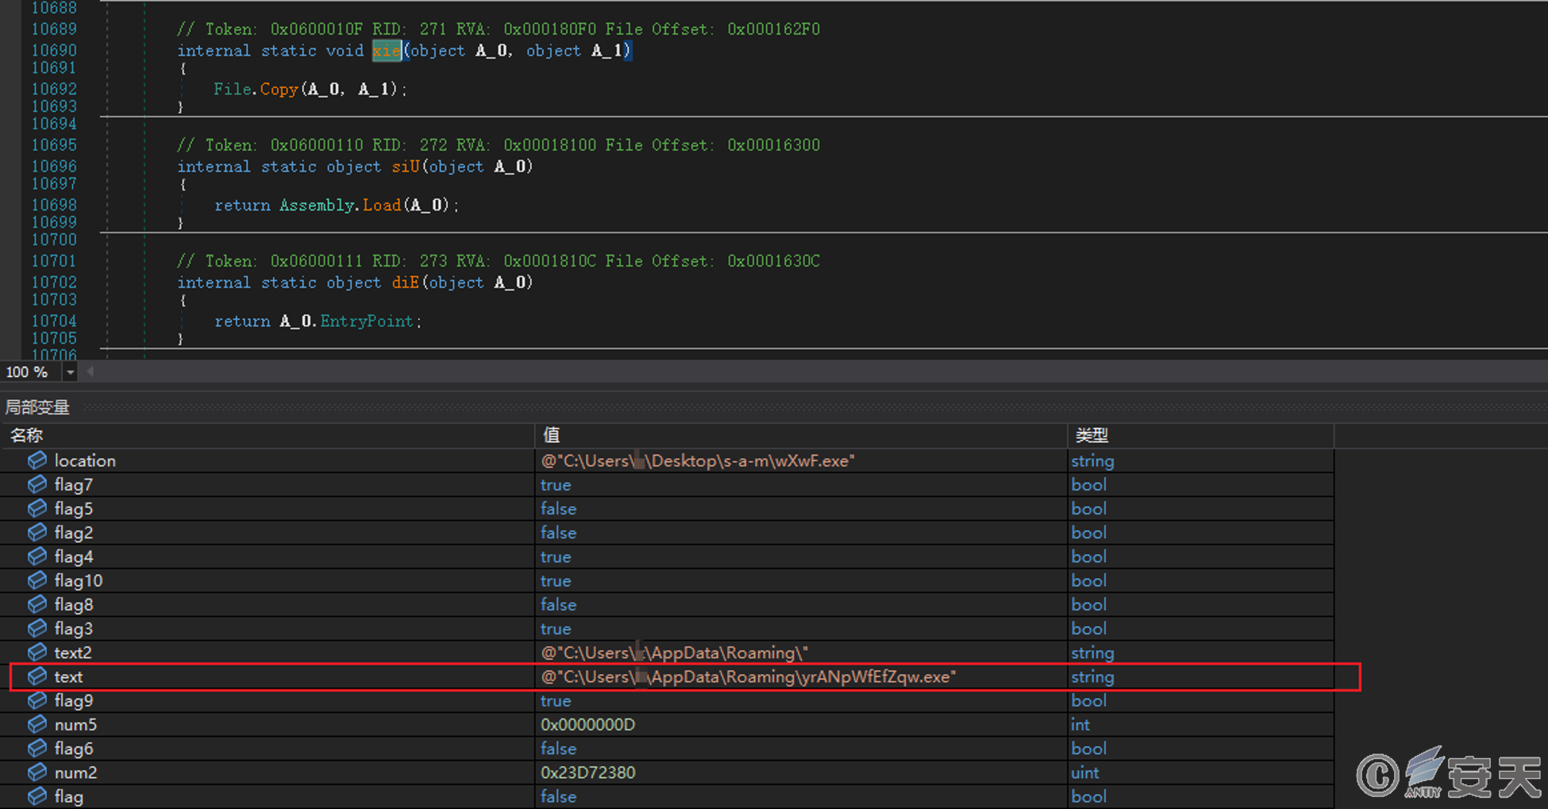Click the flag7 variable icon

point(37,484)
